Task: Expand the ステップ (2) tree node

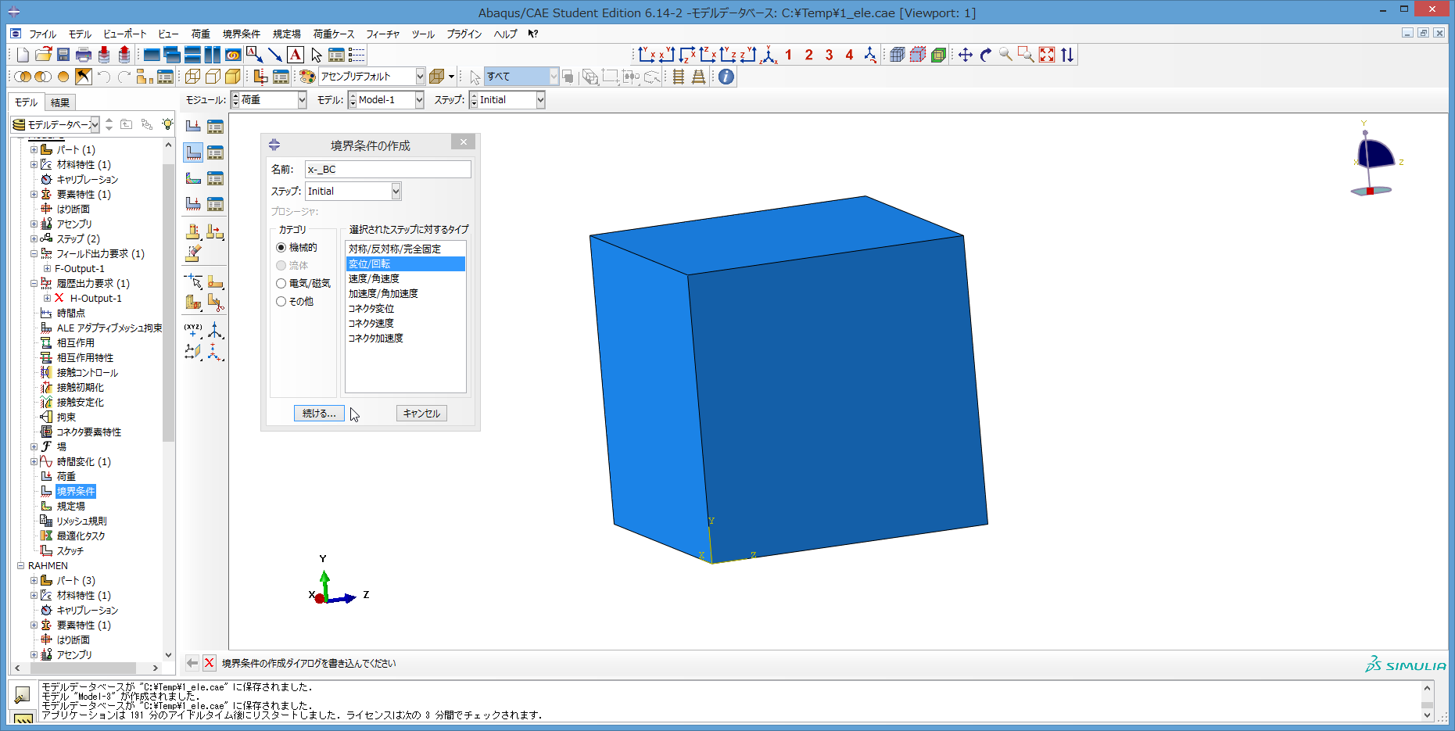Action: [x=34, y=238]
